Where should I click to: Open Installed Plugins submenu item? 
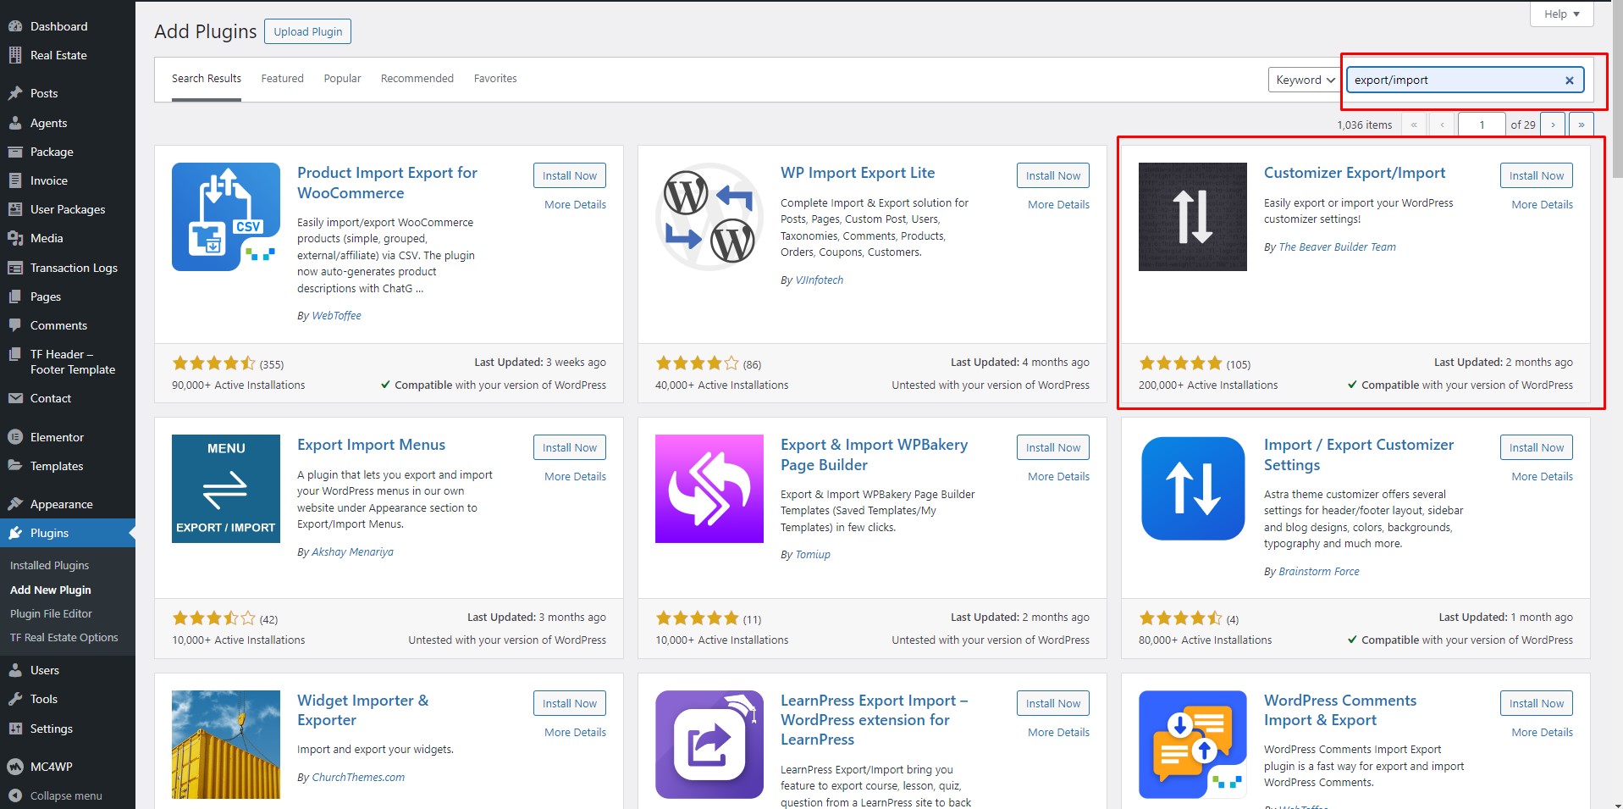pos(49,565)
